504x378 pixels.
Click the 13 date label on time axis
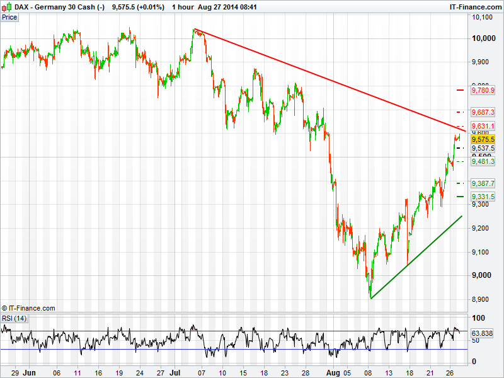click(x=389, y=373)
